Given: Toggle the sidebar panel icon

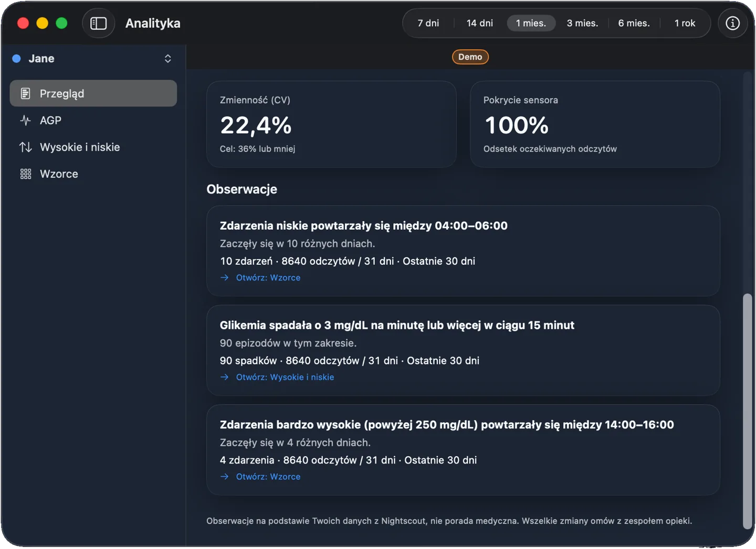Looking at the screenshot, I should click(x=99, y=24).
